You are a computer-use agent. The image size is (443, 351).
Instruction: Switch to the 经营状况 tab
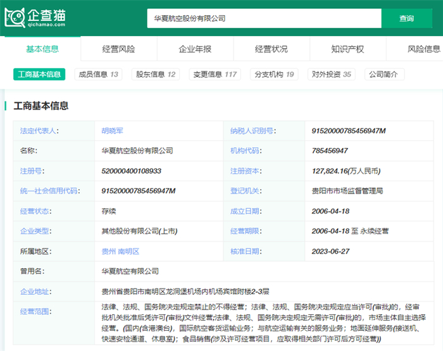tap(271, 49)
